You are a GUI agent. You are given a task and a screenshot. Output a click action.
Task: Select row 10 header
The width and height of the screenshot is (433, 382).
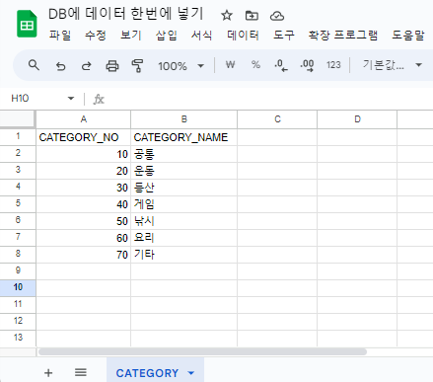point(18,287)
